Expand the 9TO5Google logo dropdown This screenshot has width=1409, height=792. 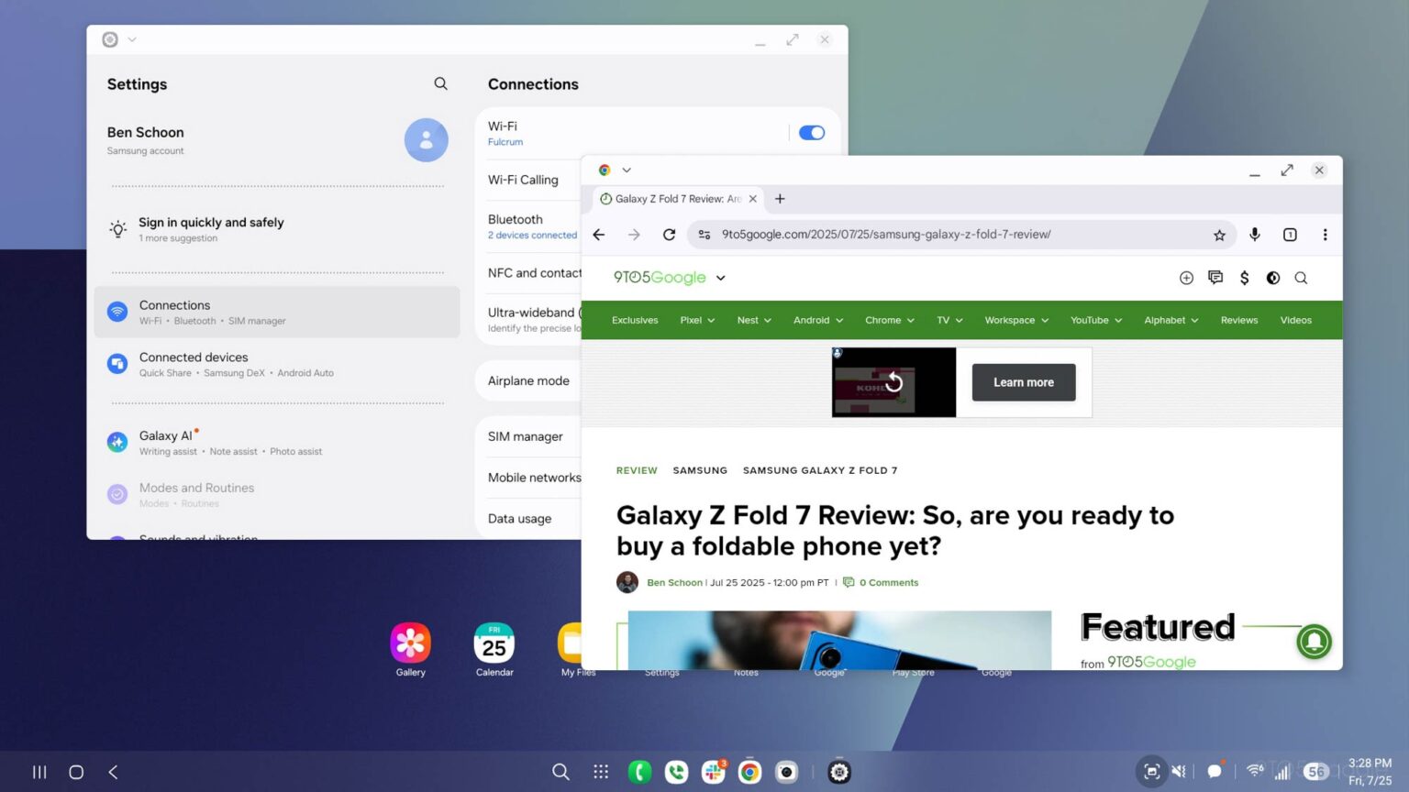[x=721, y=278]
